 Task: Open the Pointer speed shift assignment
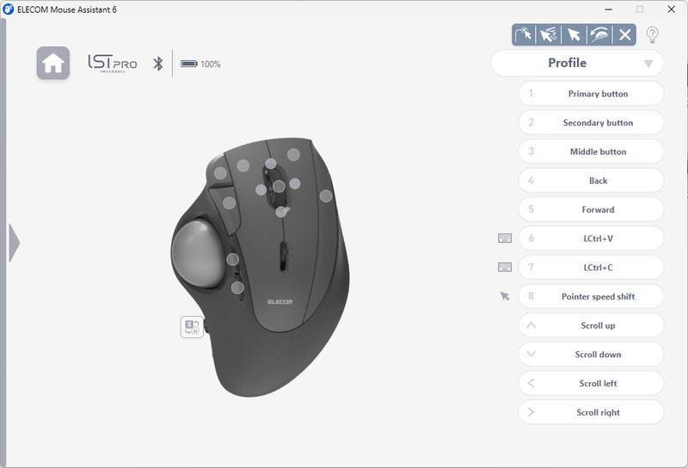(591, 296)
